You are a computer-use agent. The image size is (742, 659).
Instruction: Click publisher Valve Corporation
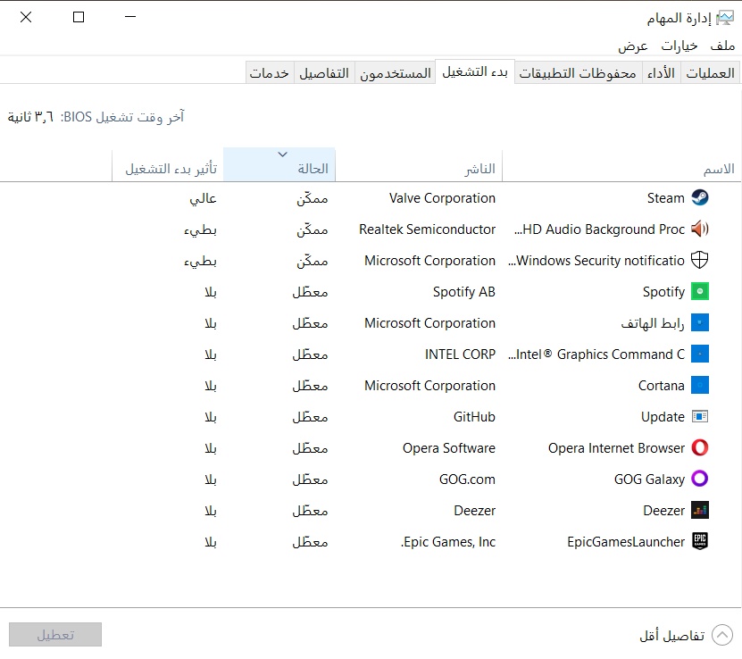[442, 197]
